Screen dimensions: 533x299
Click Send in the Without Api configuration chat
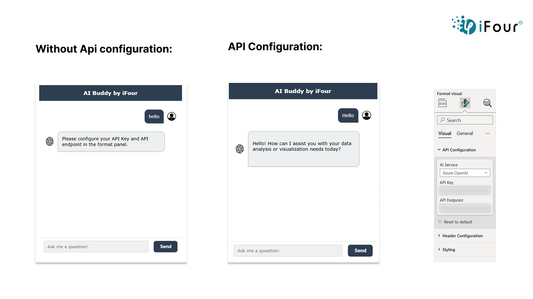165,246
